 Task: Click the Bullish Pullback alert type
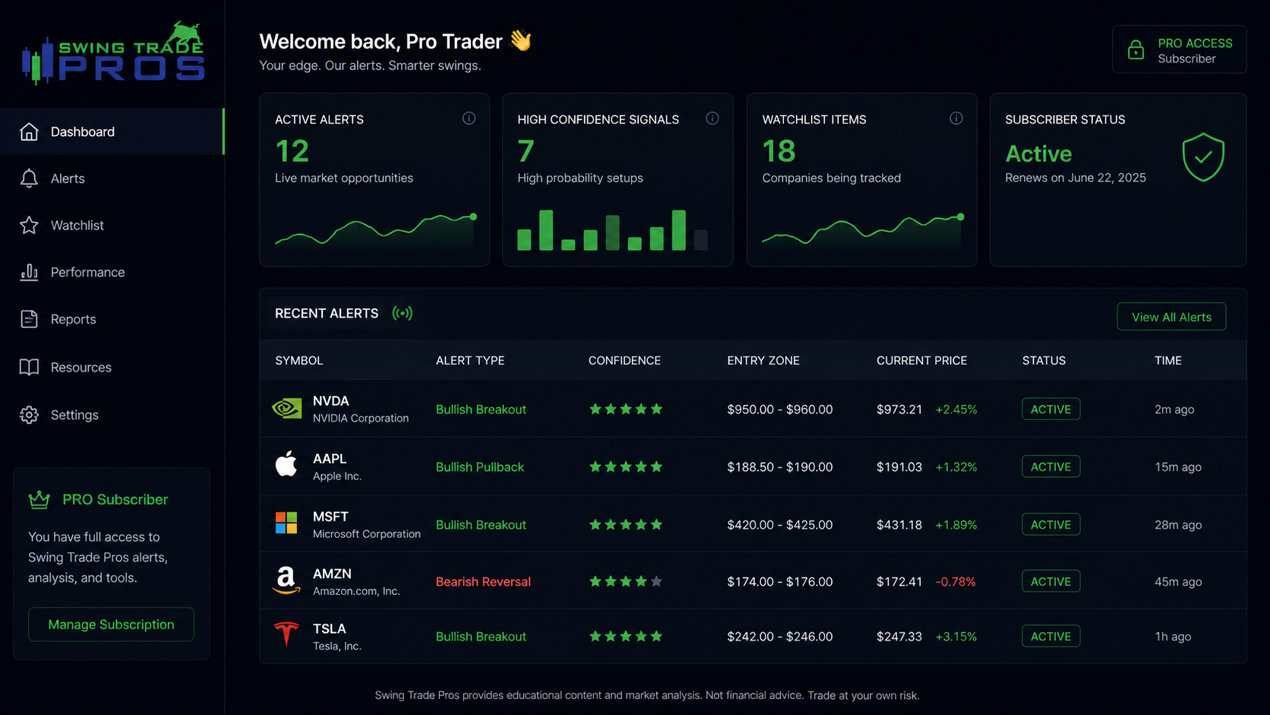pos(480,467)
